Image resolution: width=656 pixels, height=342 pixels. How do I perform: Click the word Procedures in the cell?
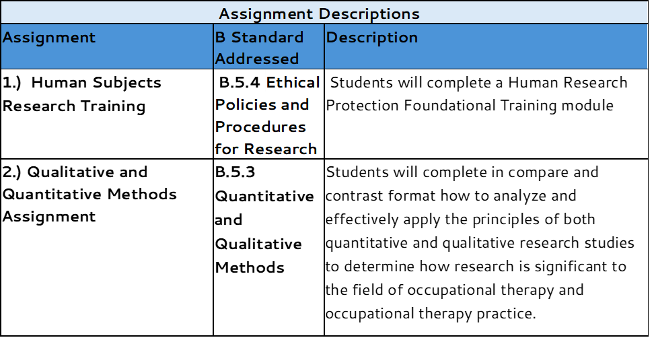(260, 127)
